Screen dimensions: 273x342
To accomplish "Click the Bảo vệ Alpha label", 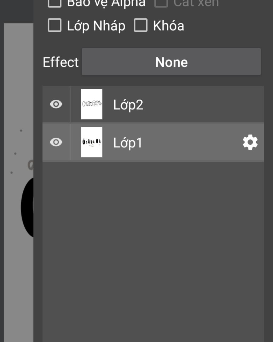I will click(x=106, y=3).
